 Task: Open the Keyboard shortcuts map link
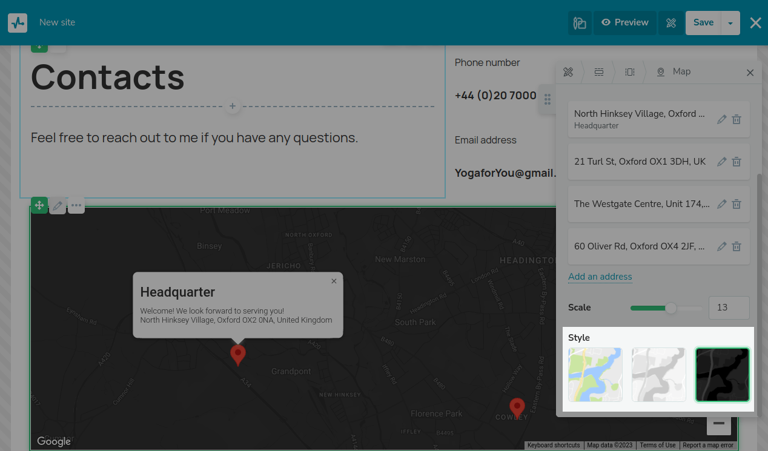(554, 445)
